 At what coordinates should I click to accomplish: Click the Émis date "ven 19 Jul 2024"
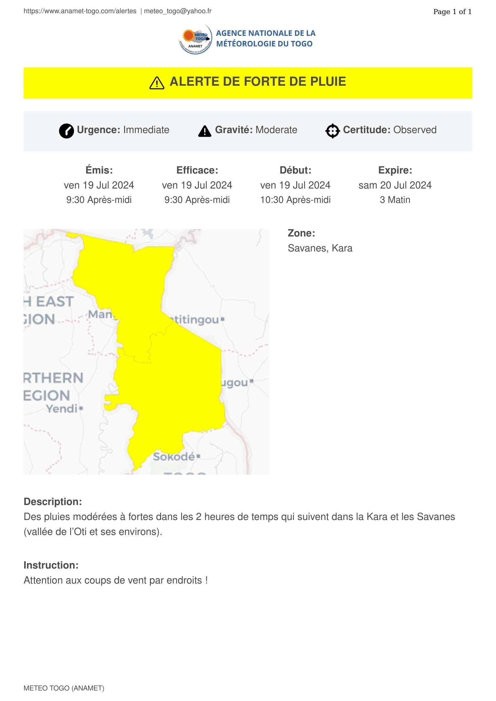(x=99, y=185)
